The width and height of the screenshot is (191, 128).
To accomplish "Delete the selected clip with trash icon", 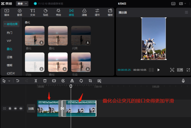I will (45, 81).
